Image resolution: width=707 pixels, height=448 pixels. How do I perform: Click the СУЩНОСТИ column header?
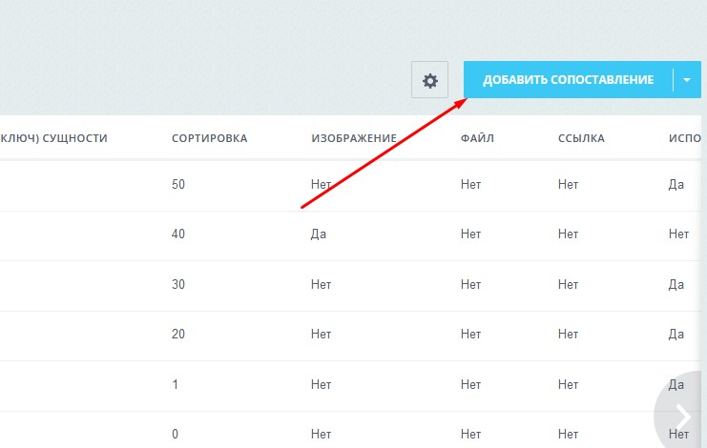click(x=53, y=138)
